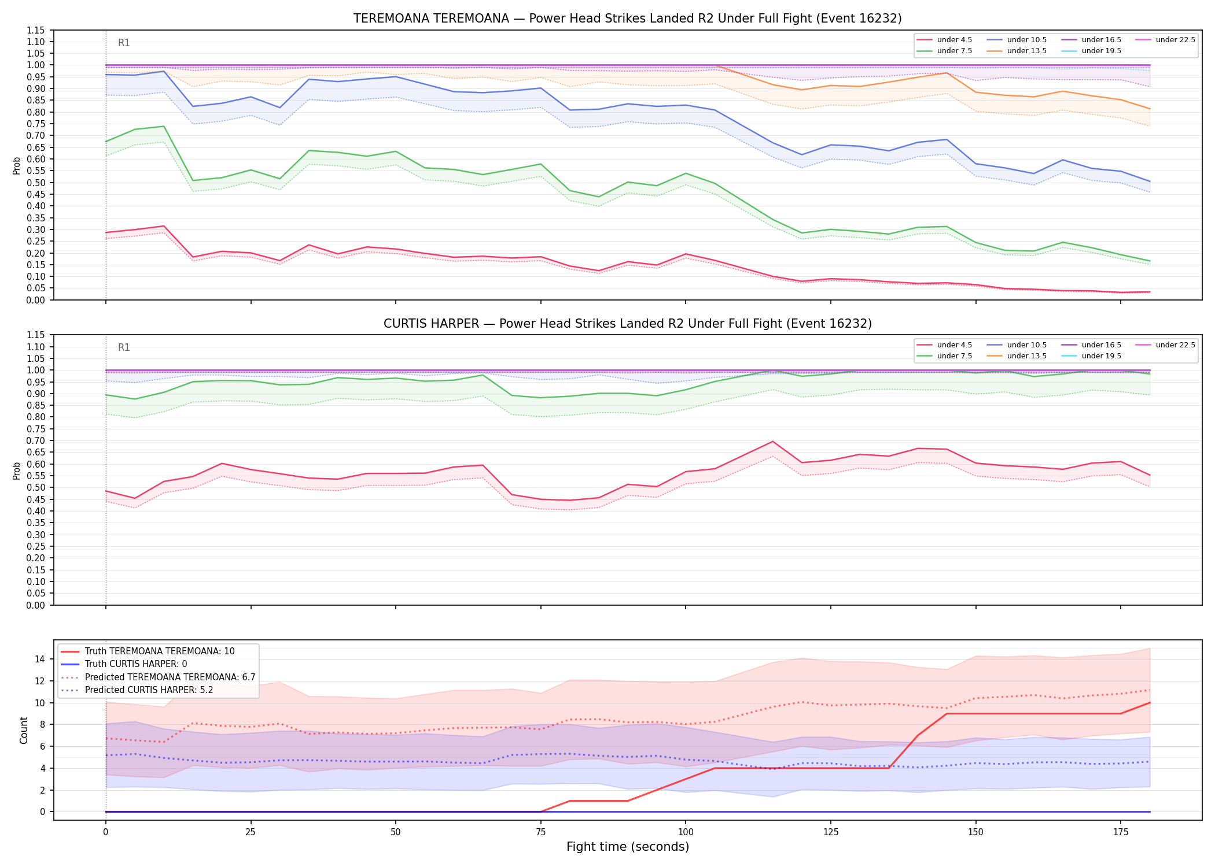Select 'under 4.5' in the TEREMOANA chart legend
This screenshot has height=867, width=1215.
[945, 40]
